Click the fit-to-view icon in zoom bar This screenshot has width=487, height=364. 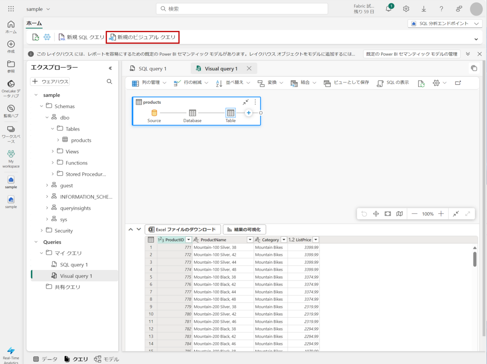pos(388,214)
